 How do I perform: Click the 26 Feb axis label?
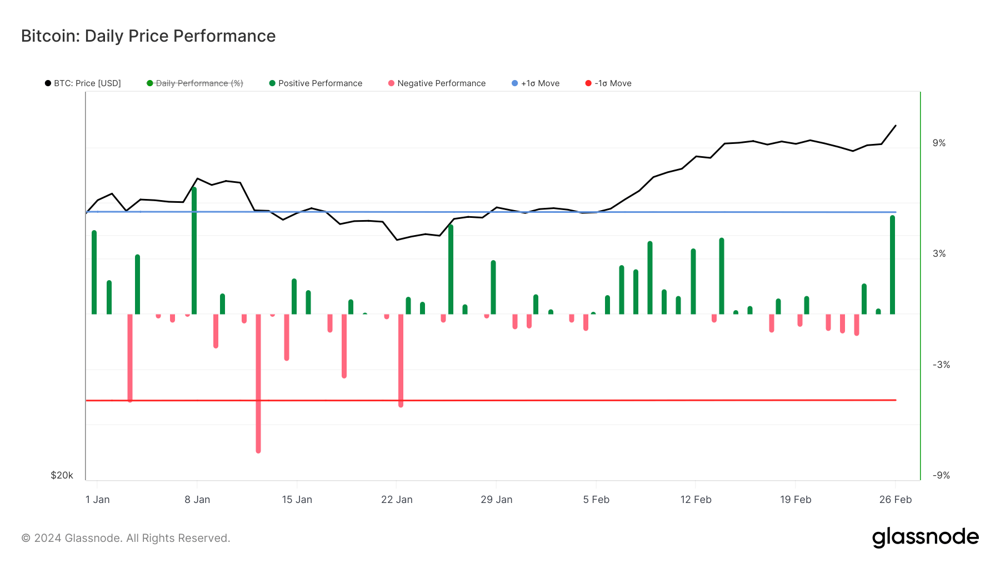coord(897,499)
